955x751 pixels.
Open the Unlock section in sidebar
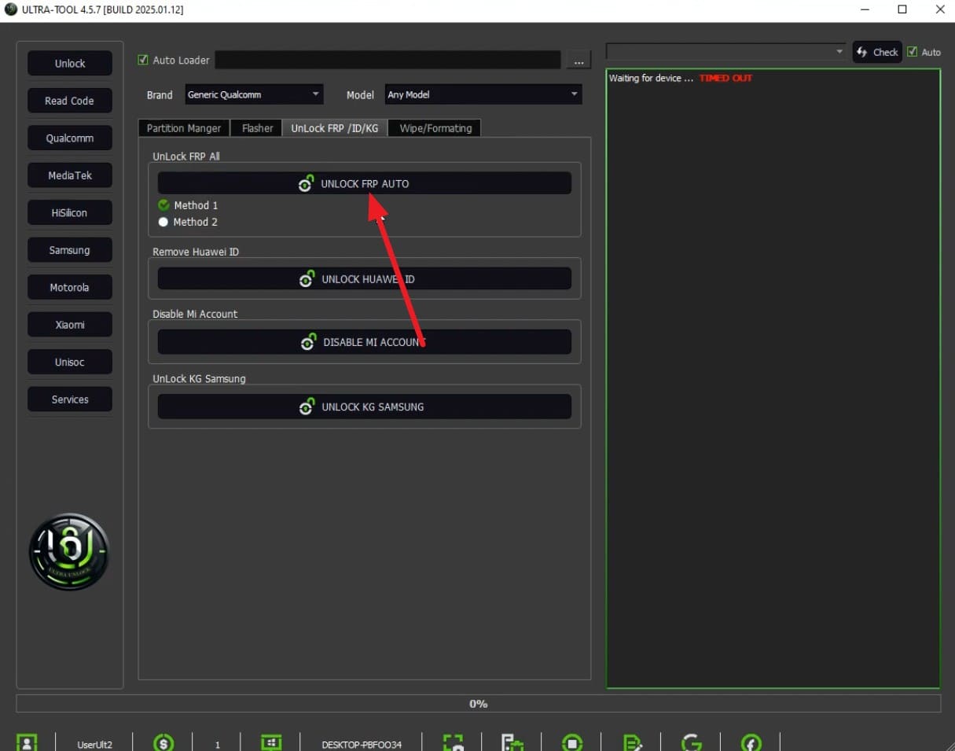coord(70,64)
